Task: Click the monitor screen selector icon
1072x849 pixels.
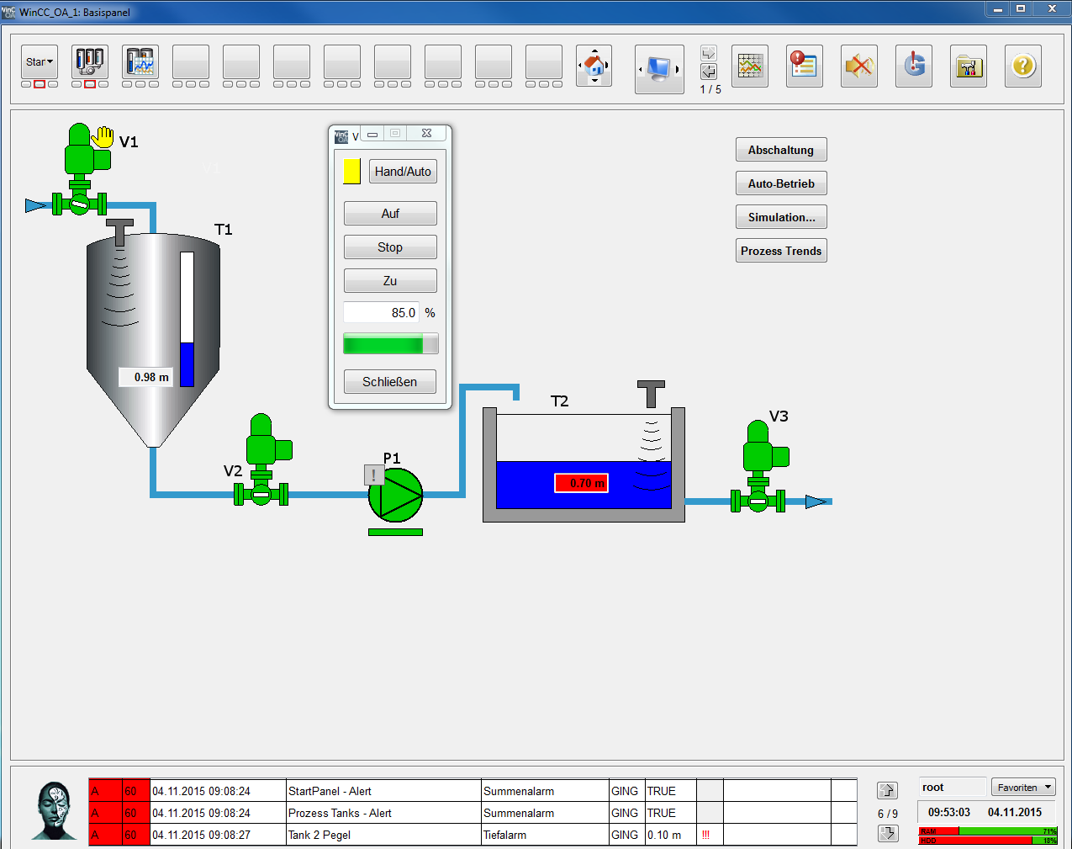Action: click(658, 69)
